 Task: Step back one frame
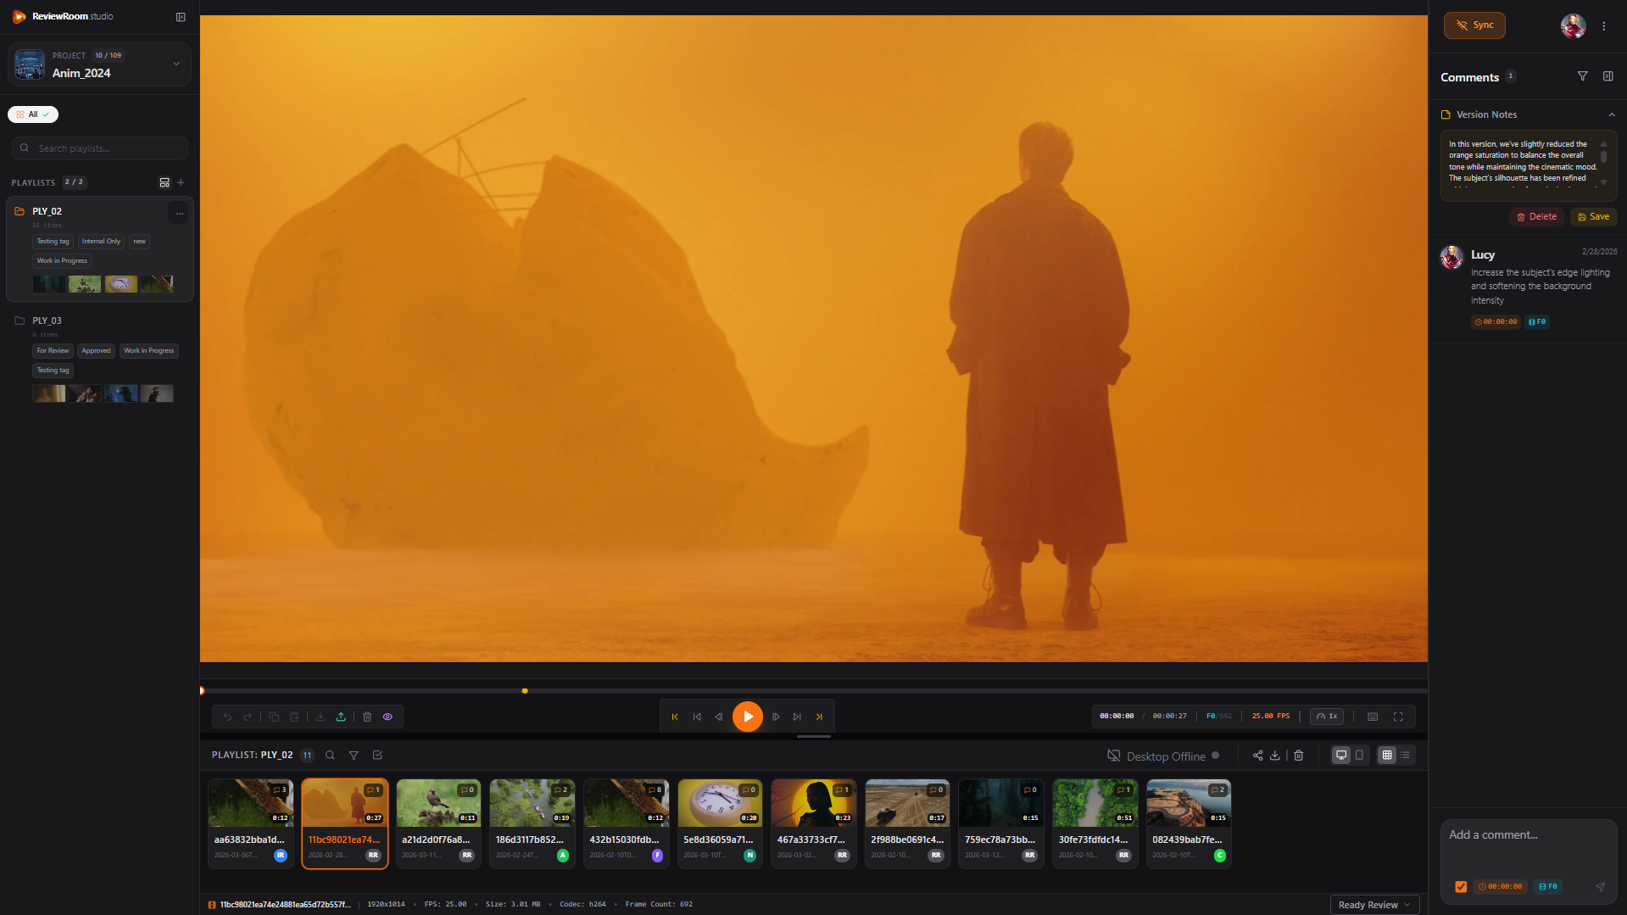719,717
